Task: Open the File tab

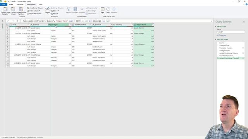Action: click(x=3, y=5)
